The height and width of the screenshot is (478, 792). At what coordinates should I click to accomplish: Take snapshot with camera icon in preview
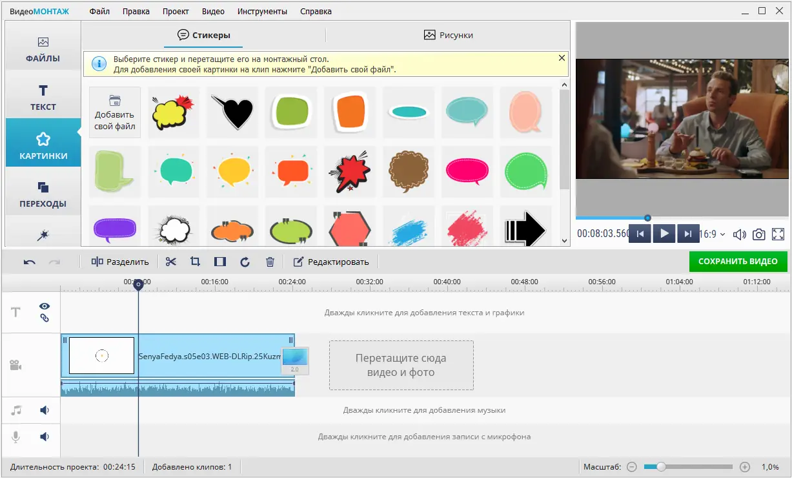(759, 234)
